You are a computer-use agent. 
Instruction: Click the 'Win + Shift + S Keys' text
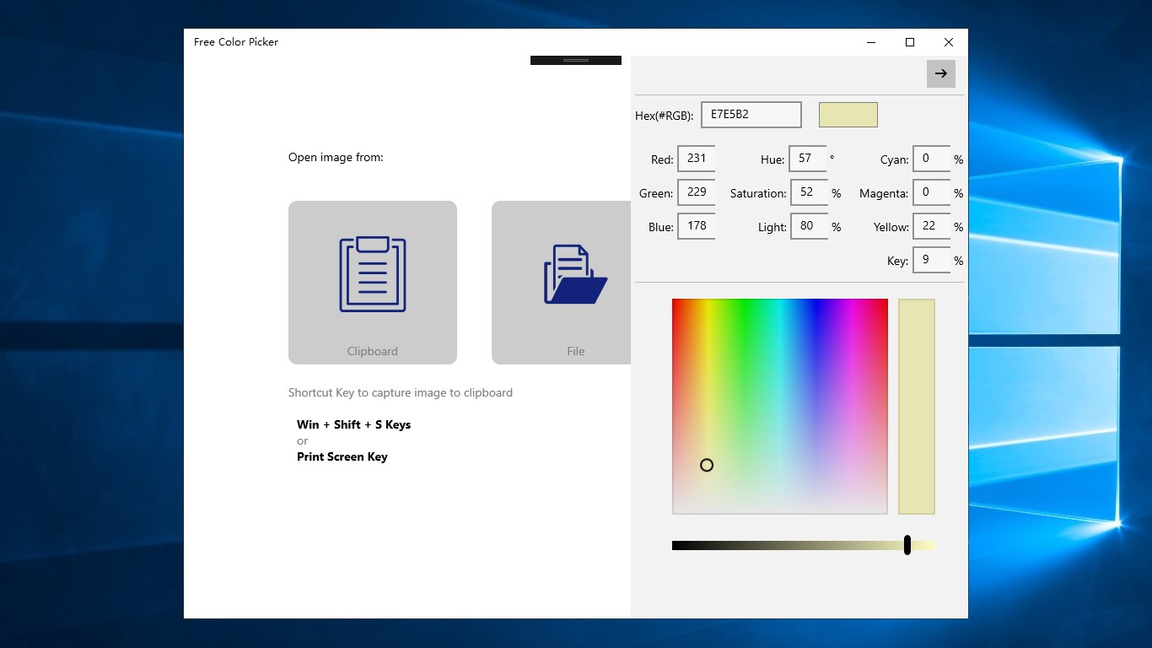354,424
